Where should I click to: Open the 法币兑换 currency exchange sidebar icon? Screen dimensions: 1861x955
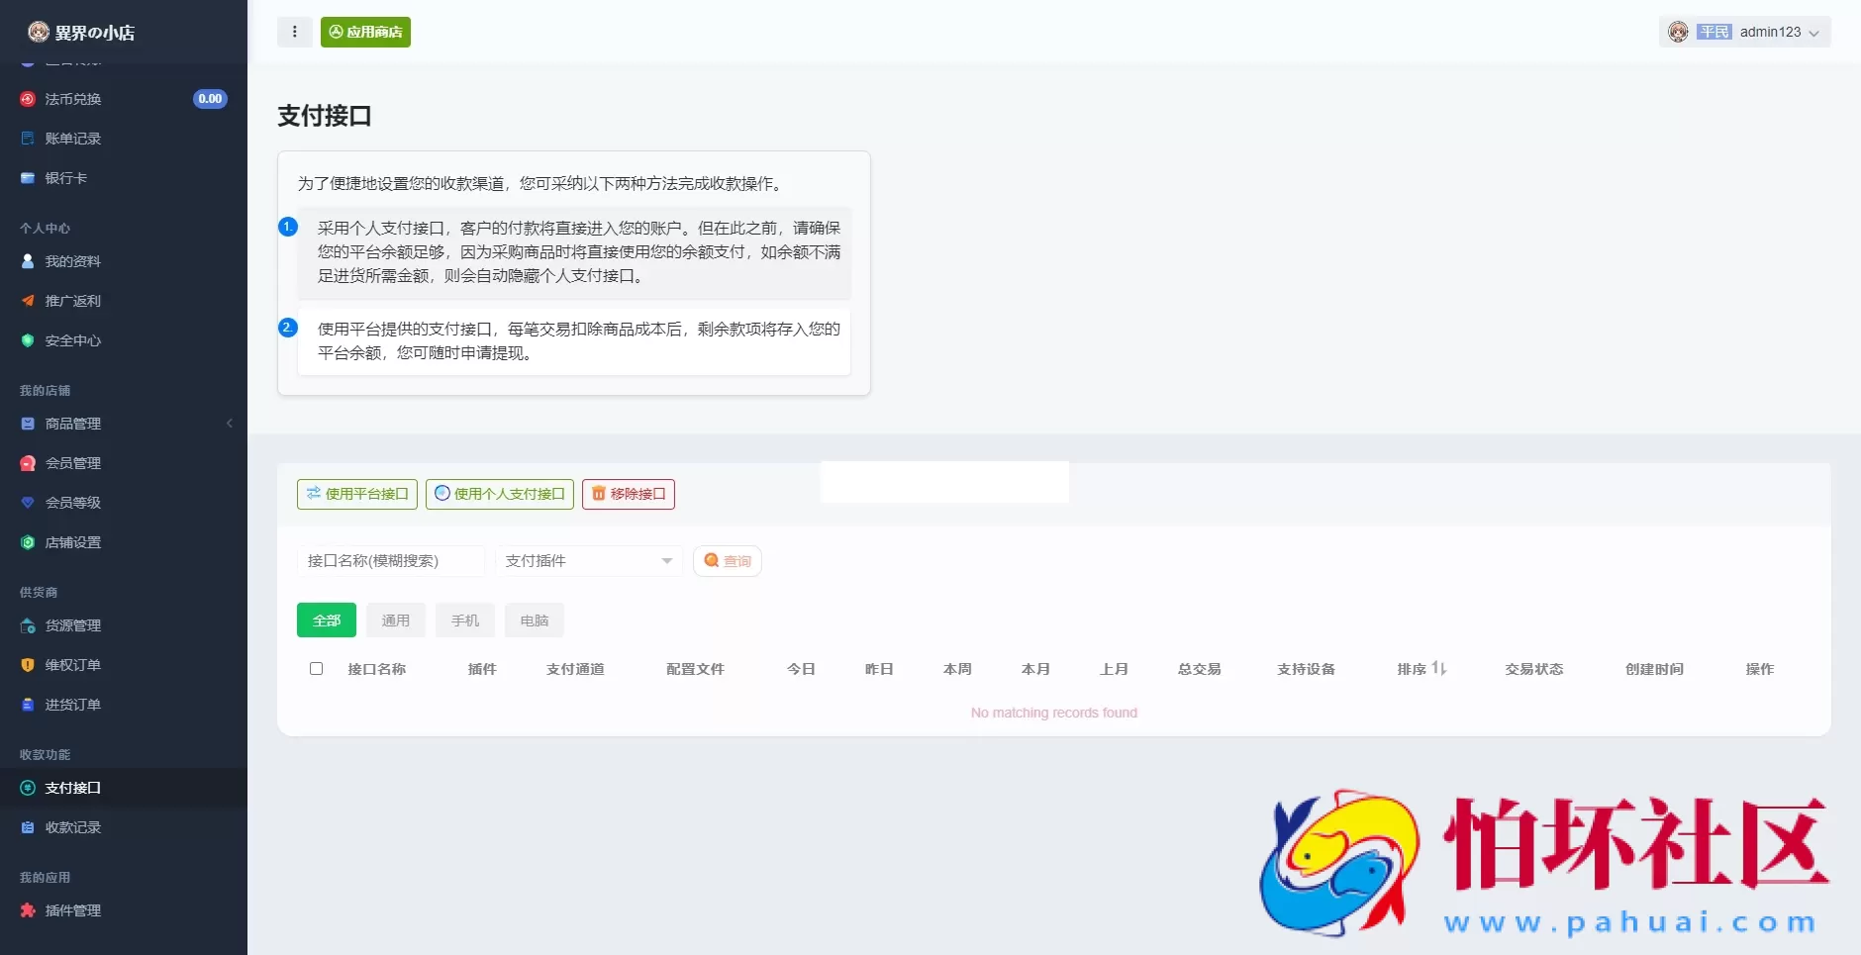coord(27,98)
